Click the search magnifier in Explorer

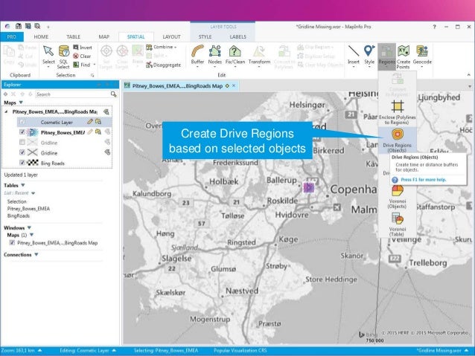[114, 94]
